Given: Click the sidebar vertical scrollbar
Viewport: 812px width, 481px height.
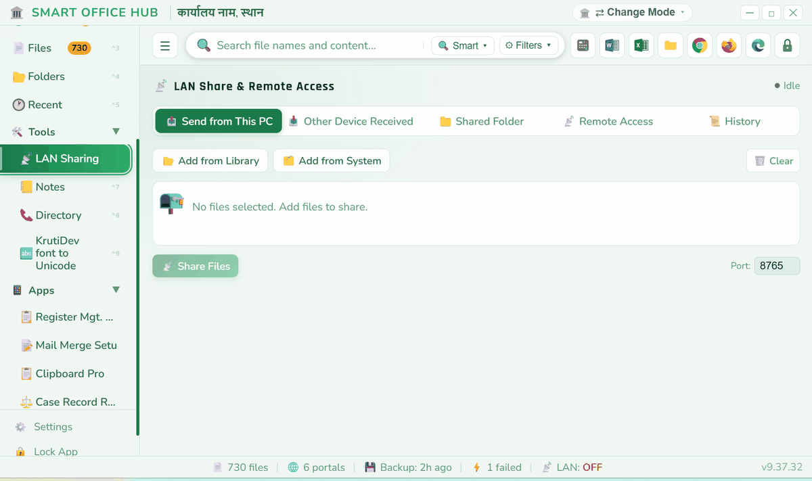Looking at the screenshot, I should click(x=138, y=288).
